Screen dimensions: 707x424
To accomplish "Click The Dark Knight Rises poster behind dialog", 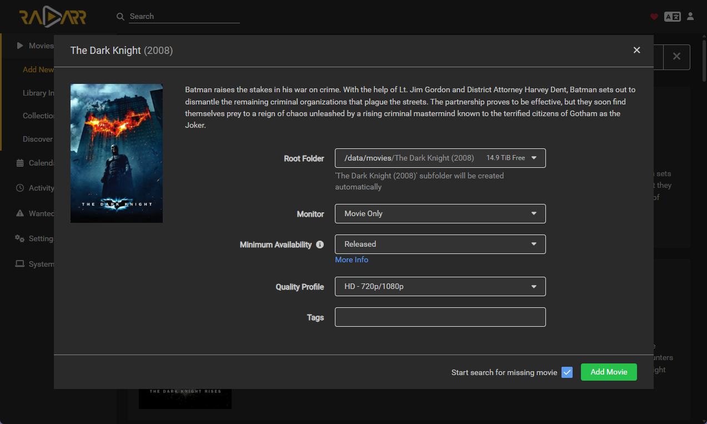I will coord(185,398).
